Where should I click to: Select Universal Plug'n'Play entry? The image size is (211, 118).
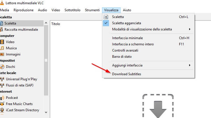tap(22, 79)
